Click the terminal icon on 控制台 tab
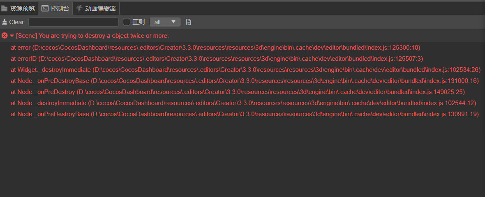This screenshot has width=485, height=197. click(45, 8)
